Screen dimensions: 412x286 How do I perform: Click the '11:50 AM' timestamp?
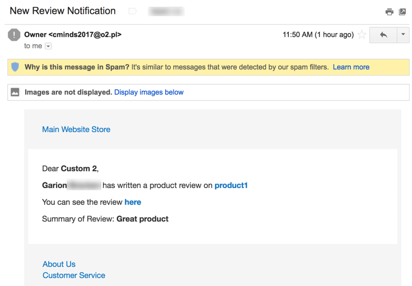pos(317,35)
